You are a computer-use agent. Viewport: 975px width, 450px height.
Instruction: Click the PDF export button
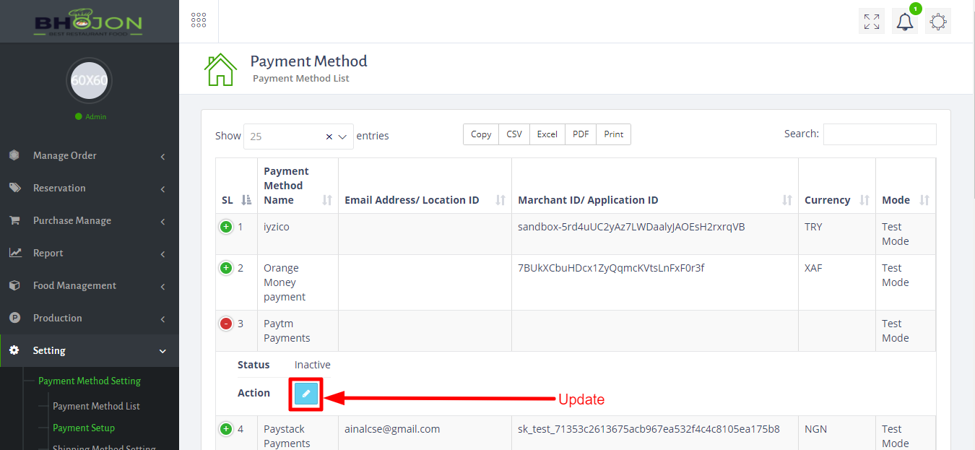click(x=581, y=134)
